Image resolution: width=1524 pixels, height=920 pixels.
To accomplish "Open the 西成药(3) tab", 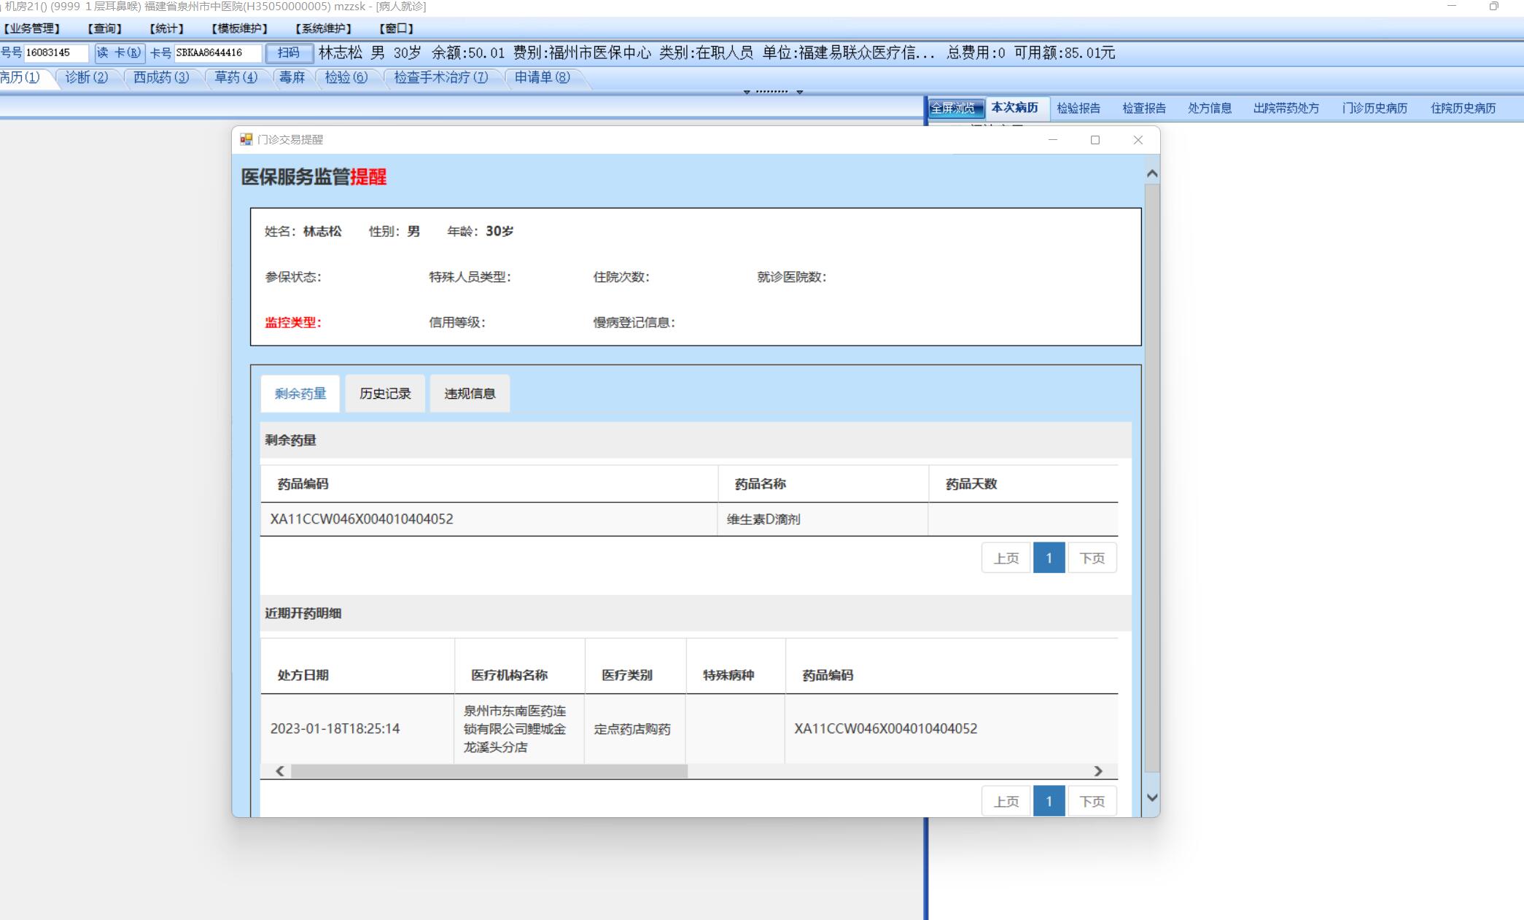I will pyautogui.click(x=161, y=77).
